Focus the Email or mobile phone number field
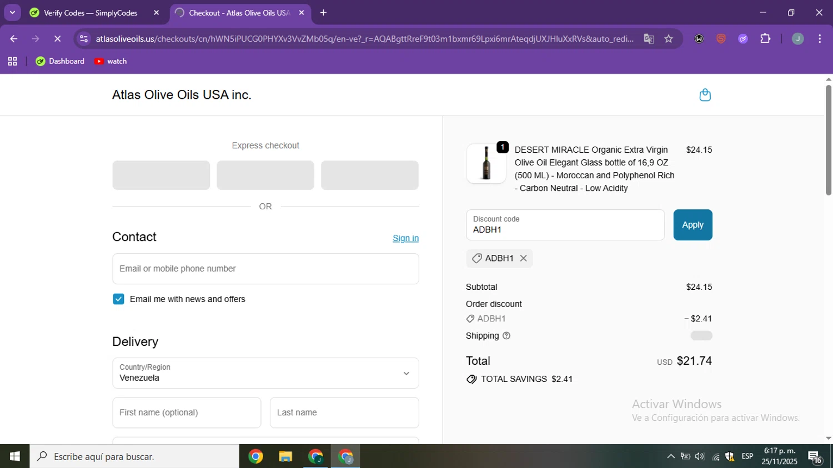Image resolution: width=833 pixels, height=468 pixels. click(x=265, y=269)
